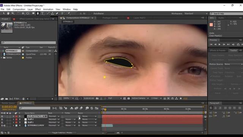
Task: Open blending Mode dropdown for Null 1 layer
Action: pos(54,123)
